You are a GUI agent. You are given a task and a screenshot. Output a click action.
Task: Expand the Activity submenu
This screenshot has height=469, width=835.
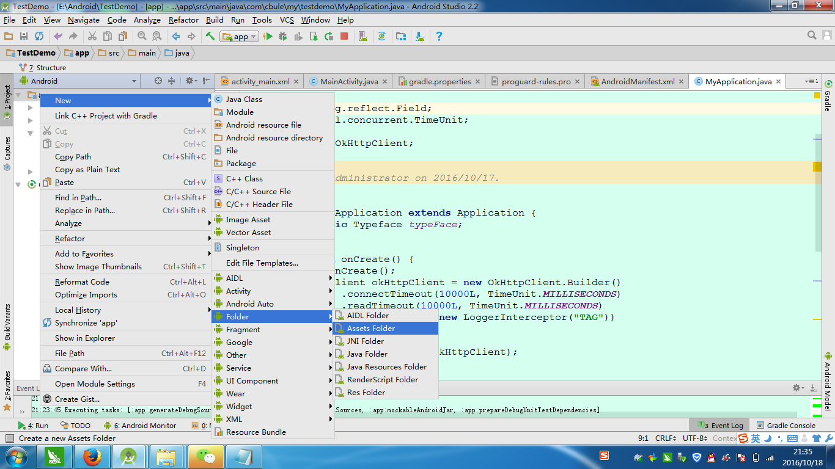click(273, 291)
